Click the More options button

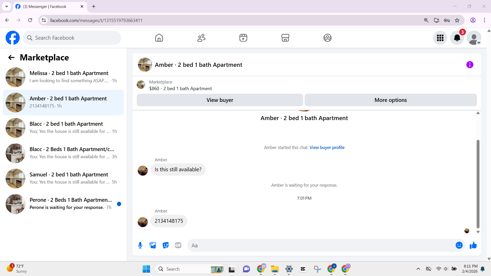click(x=391, y=100)
